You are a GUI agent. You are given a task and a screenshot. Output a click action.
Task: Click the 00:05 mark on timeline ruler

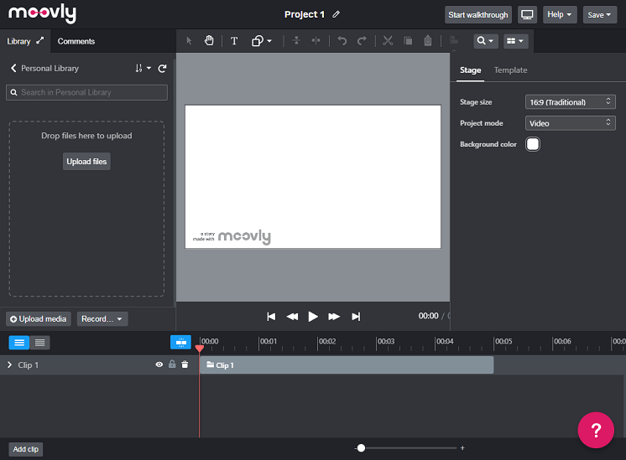tap(503, 342)
